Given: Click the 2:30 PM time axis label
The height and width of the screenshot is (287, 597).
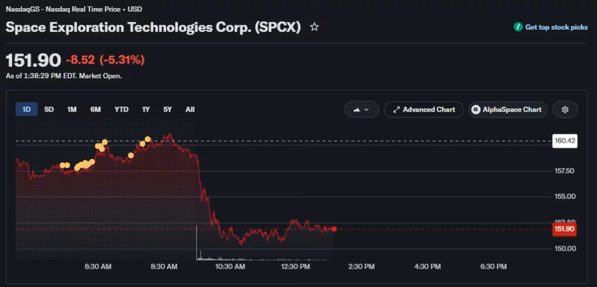Looking at the screenshot, I should pyautogui.click(x=361, y=267).
